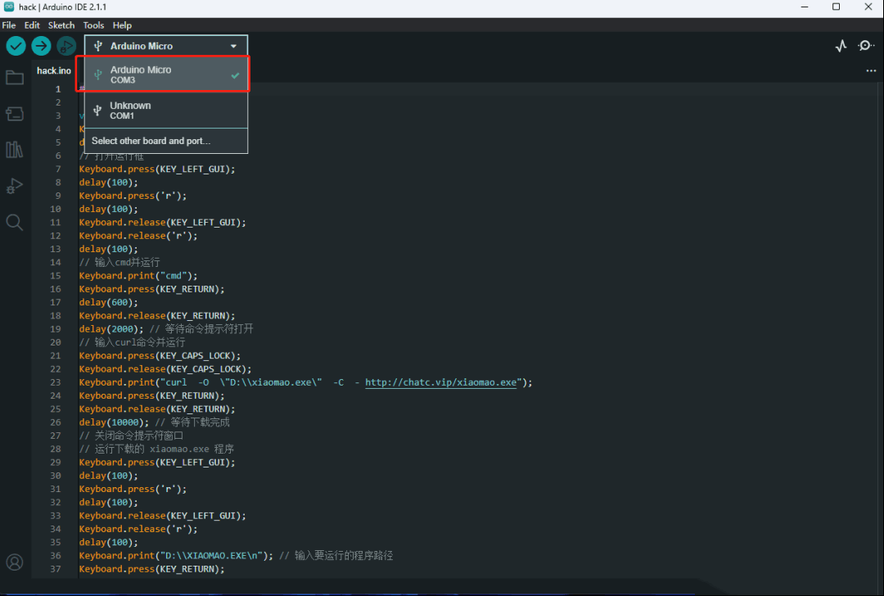The width and height of the screenshot is (884, 596).
Task: Click line number 7 in gutter
Action: coord(57,169)
